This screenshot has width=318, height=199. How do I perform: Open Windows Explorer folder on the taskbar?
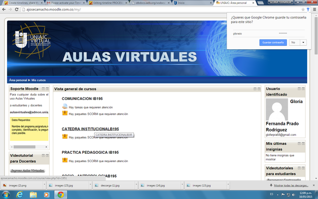tap(33, 195)
